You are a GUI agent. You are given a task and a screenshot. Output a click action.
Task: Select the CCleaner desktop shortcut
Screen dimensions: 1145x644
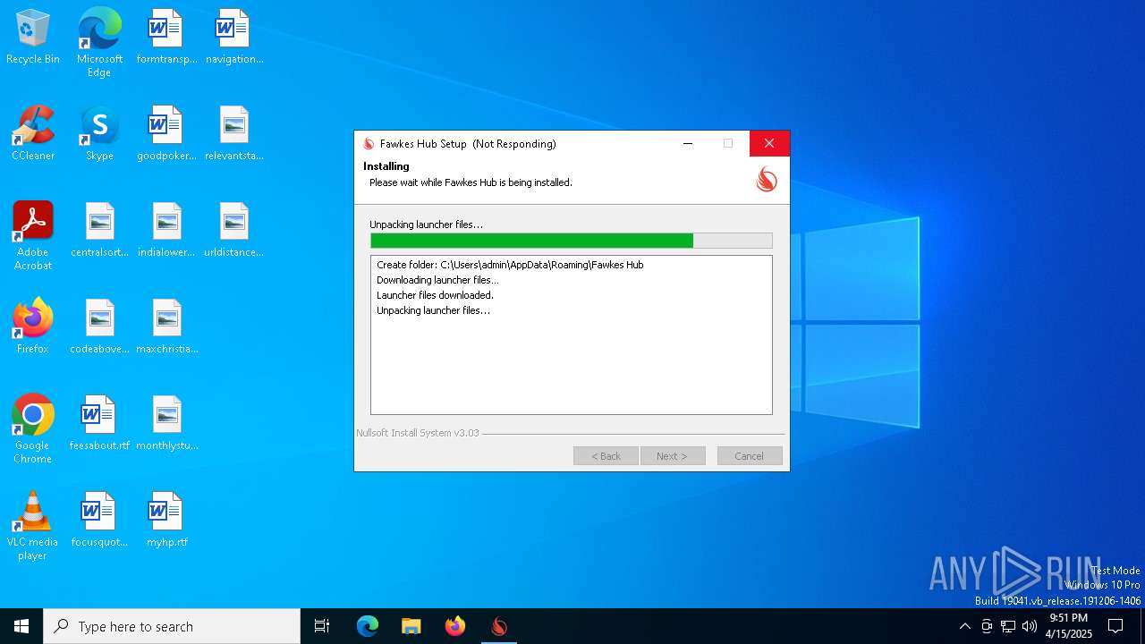pos(33,134)
